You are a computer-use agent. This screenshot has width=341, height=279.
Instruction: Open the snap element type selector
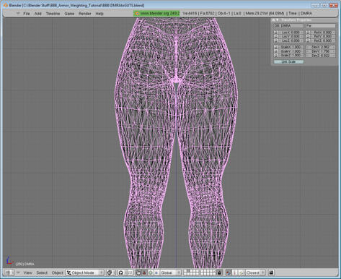click(x=242, y=272)
